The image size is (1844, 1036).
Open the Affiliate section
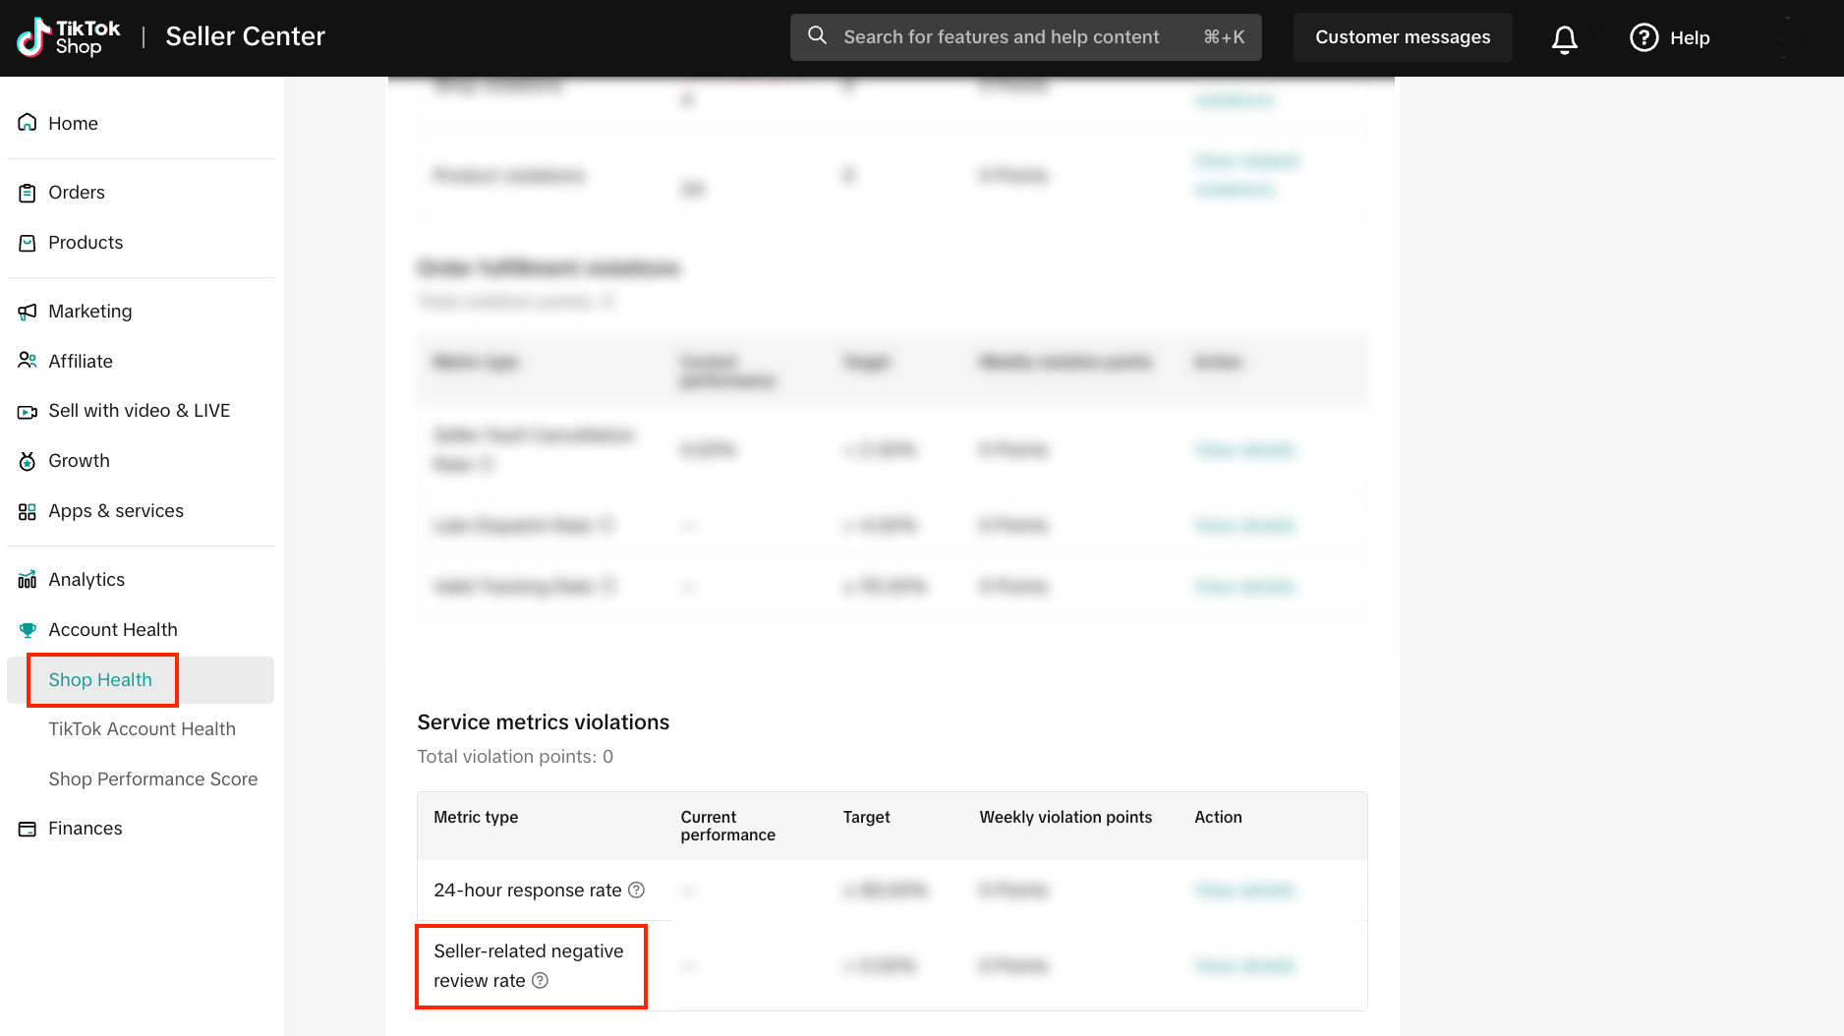tap(81, 362)
